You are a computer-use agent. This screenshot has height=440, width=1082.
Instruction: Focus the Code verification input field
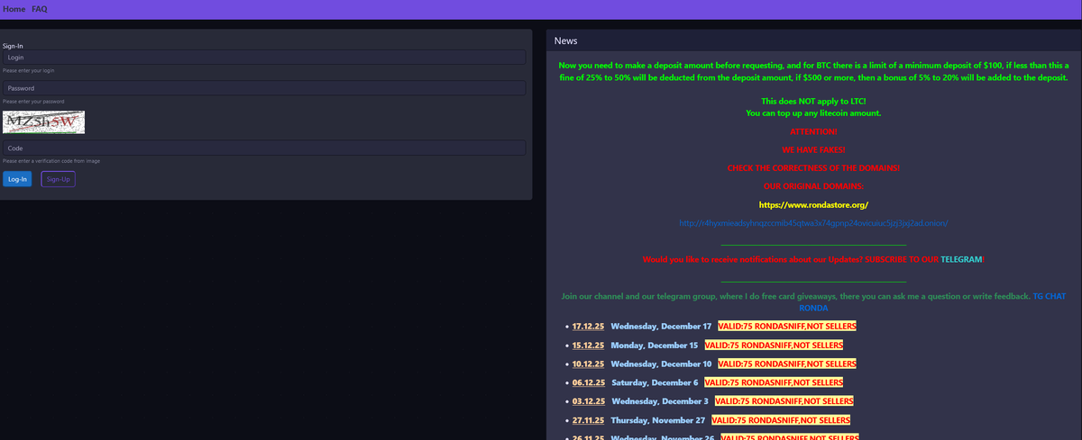264,148
